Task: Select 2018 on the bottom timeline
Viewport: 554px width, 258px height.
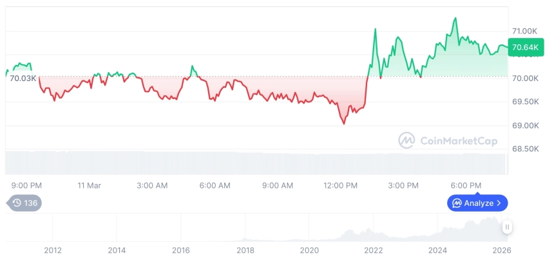Action: 245,250
